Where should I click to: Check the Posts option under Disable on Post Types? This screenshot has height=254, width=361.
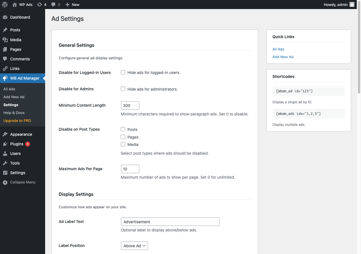tap(123, 129)
